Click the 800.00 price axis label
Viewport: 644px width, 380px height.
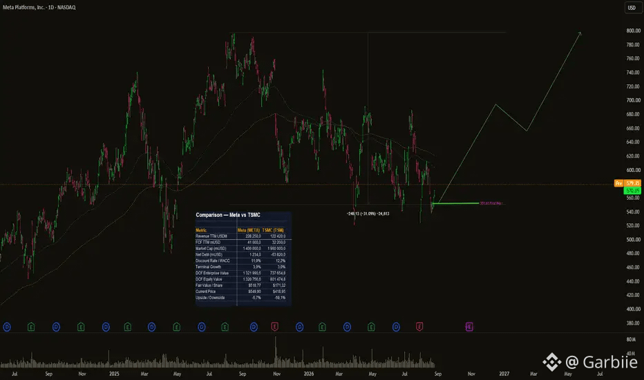(x=634, y=31)
